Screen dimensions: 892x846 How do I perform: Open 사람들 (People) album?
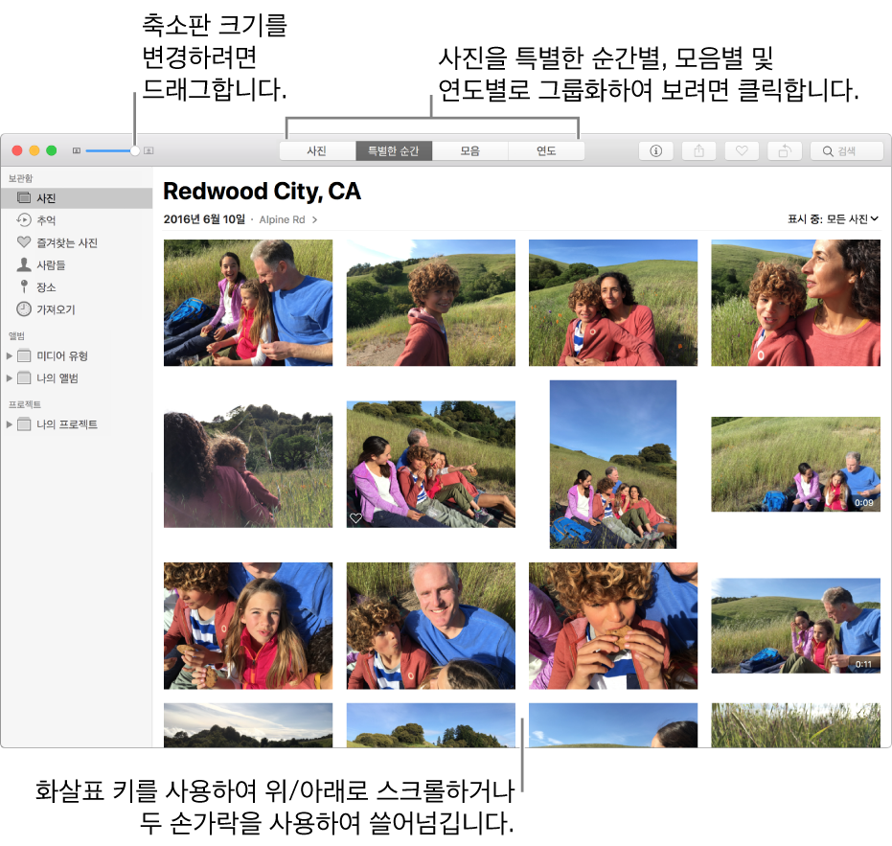[x=50, y=264]
